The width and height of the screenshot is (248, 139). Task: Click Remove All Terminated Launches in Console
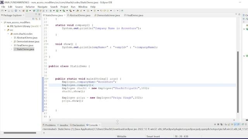coord(221,124)
